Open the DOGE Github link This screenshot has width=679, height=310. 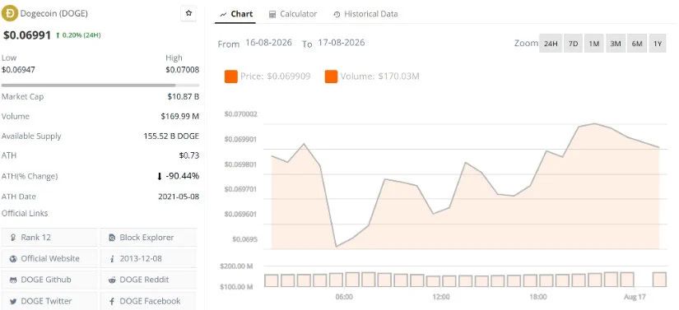coord(49,280)
